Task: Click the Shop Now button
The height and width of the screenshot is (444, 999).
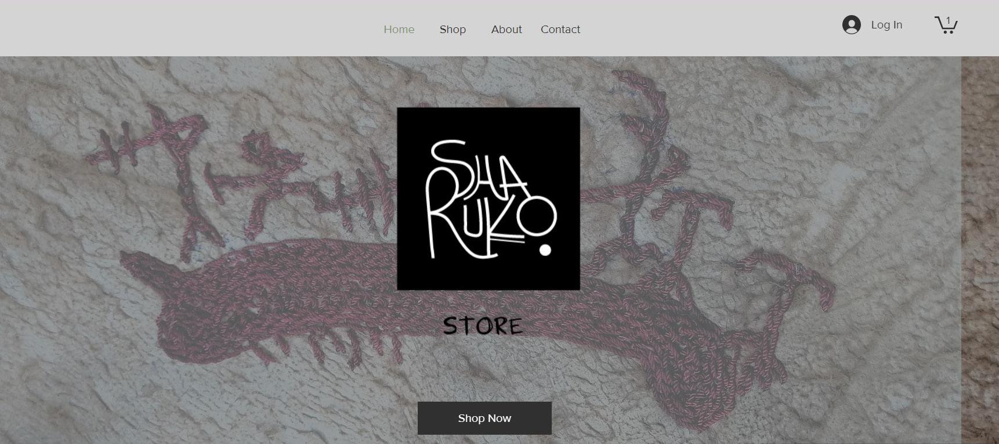Action: point(484,418)
